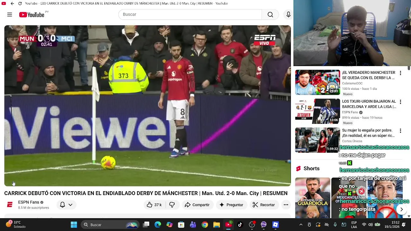Go back with the browser back arrow
Image resolution: width=411 pixels, height=231 pixels.
(x=12, y=4)
